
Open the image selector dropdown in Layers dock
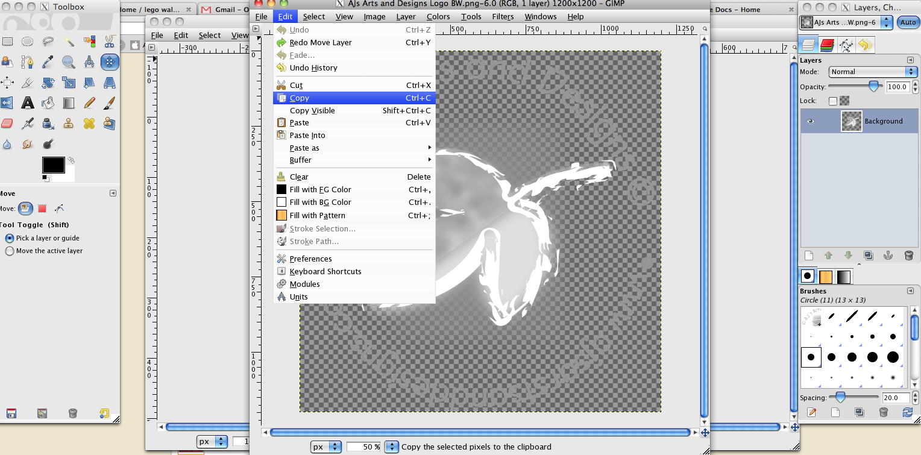click(846, 22)
